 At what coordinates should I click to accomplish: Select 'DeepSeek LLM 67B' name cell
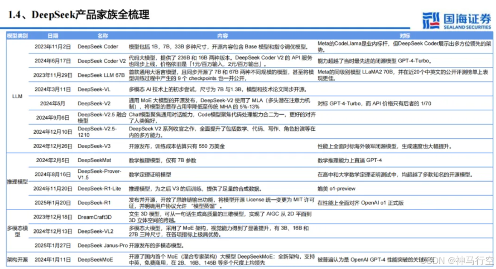[x=101, y=75]
